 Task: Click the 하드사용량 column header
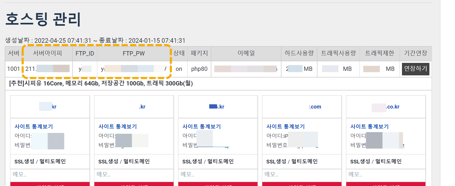pos(299,53)
